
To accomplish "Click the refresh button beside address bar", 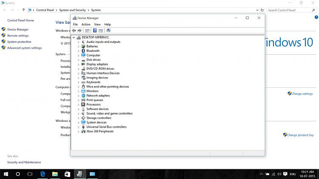I will (x=262, y=10).
